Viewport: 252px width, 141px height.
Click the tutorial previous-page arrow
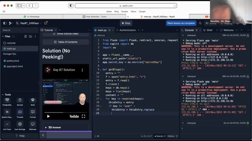[x=43, y=135]
